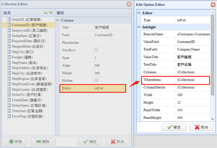Image resolution: width=217 pixels, height=148 pixels.
Task: Toggle the Hidden checkbox
Action: tap(96, 80)
